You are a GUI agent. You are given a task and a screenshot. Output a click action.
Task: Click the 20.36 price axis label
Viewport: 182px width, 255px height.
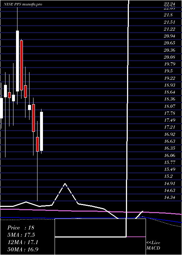point(169,50)
